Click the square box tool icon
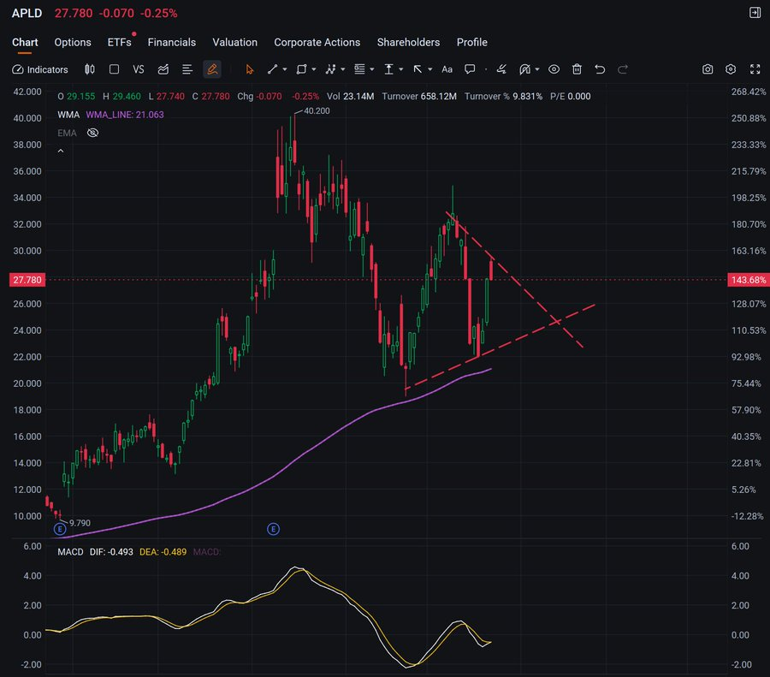 pos(114,69)
